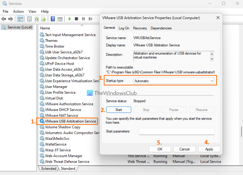
Task: Click the Cancel button
Action: (x=184, y=149)
